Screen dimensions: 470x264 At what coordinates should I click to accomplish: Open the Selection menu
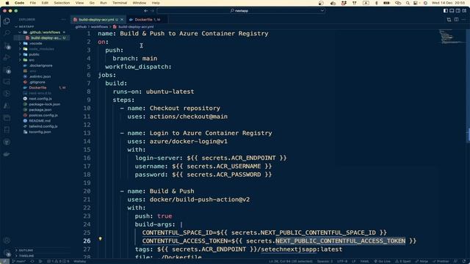62,3
